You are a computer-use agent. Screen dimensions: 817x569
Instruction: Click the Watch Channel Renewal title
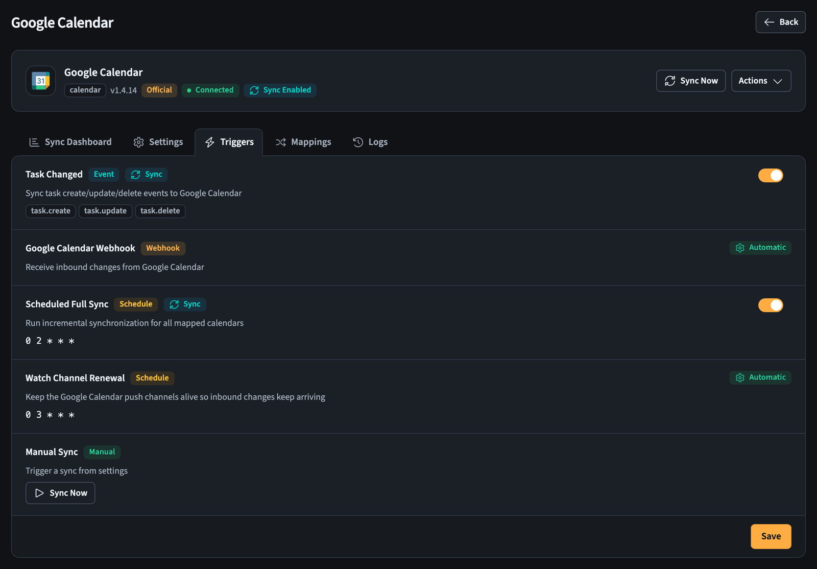coord(75,378)
